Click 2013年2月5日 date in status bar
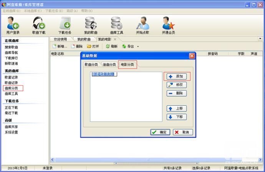This screenshot has width=265, height=172. pyautogui.click(x=17, y=168)
